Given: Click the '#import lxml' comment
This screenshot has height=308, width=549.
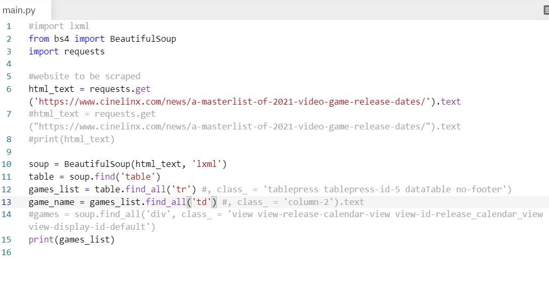Looking at the screenshot, I should point(59,26).
